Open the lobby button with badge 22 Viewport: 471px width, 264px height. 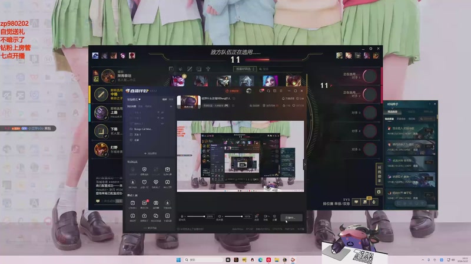pyautogui.click(x=365, y=202)
